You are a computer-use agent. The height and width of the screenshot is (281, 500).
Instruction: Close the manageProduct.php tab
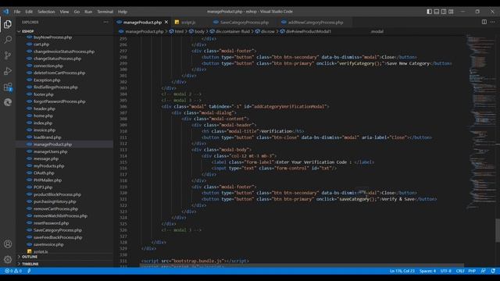coord(166,23)
